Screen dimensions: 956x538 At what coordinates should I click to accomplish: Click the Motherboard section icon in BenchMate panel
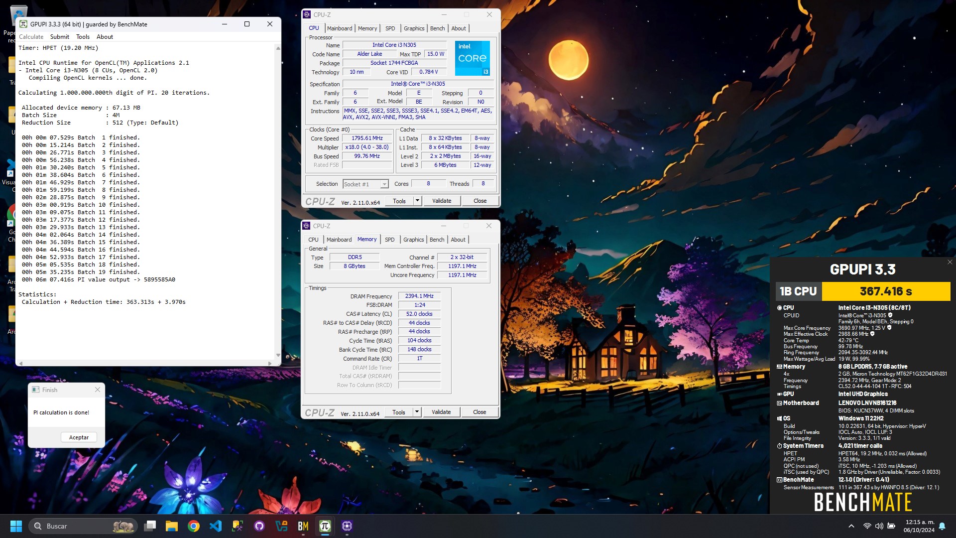(779, 403)
